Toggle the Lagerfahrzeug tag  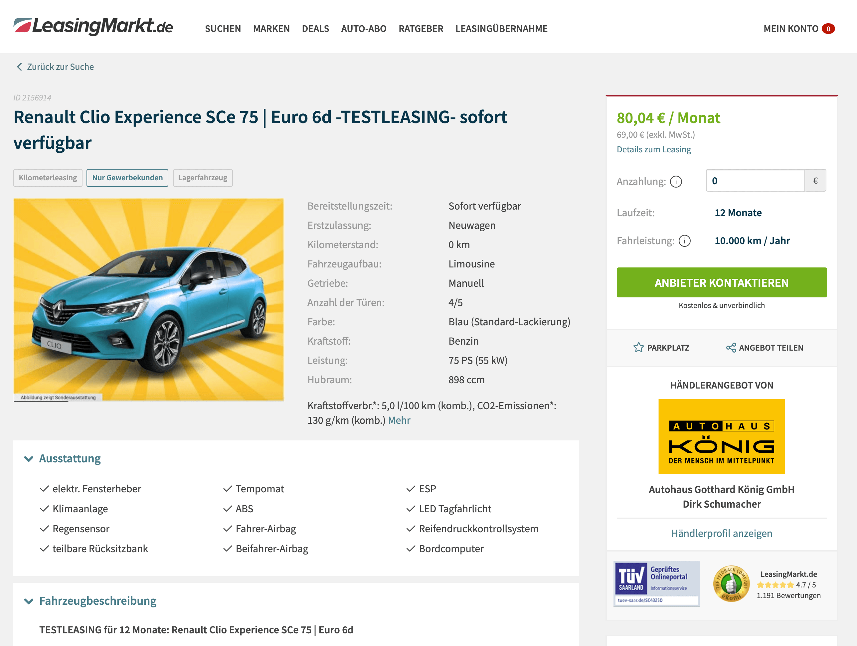tap(203, 178)
